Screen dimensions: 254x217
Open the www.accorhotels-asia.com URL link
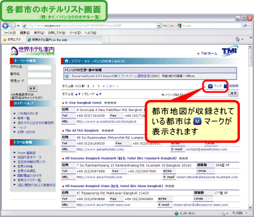[x=103, y=205]
